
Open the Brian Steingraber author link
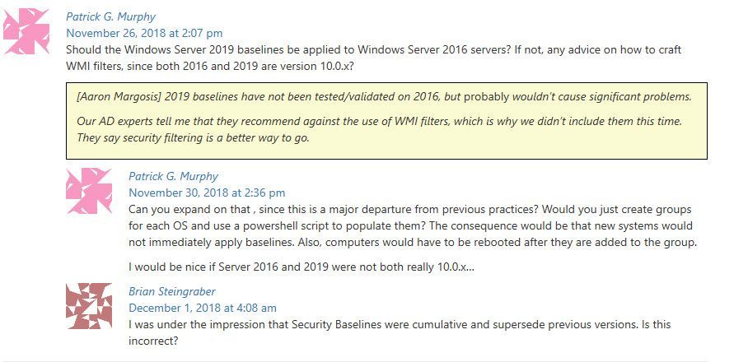click(x=171, y=291)
